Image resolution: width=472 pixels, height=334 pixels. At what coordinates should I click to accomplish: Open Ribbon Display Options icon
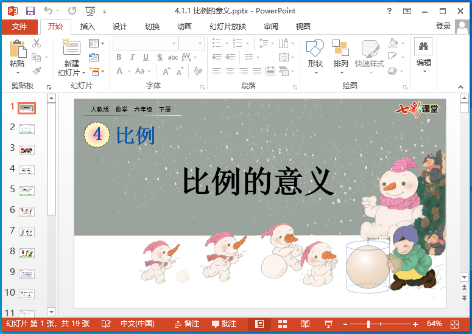[x=407, y=11]
